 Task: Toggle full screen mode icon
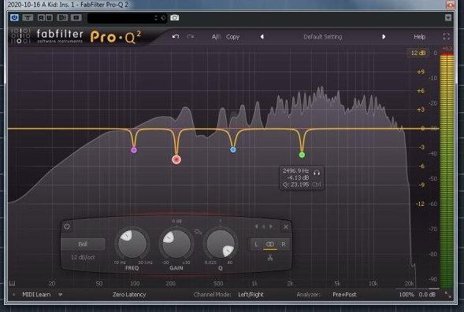coord(446,37)
